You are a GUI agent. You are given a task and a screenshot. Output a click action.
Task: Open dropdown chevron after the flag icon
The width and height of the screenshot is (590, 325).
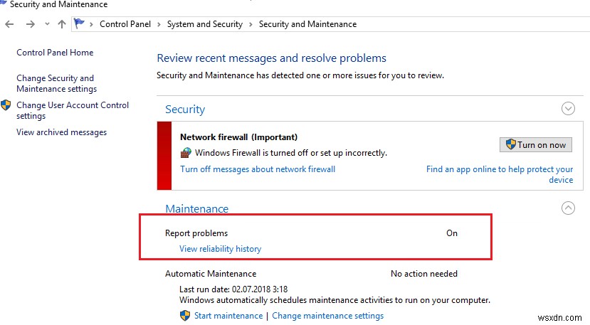(x=91, y=25)
